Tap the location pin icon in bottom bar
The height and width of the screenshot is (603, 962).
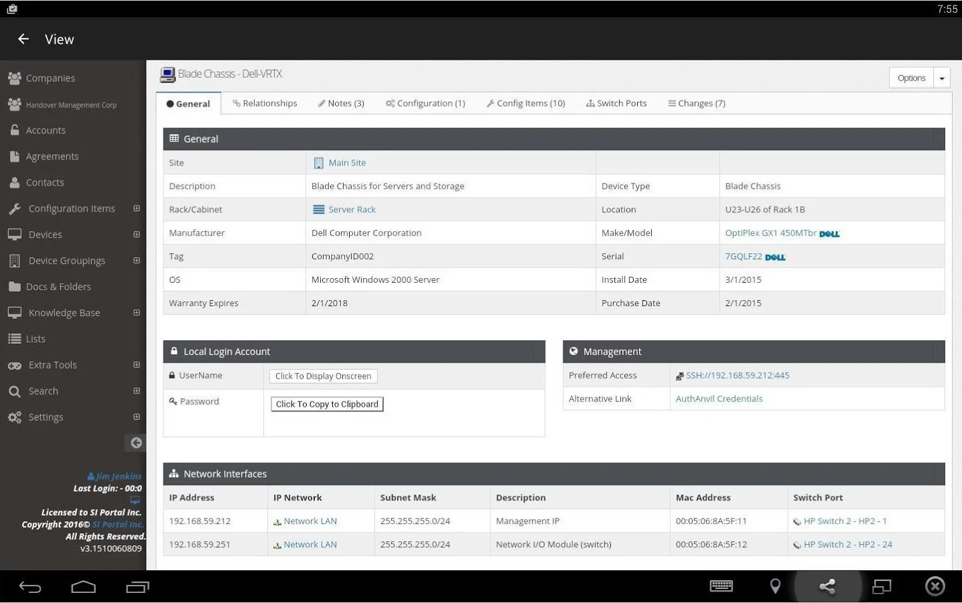tap(775, 587)
